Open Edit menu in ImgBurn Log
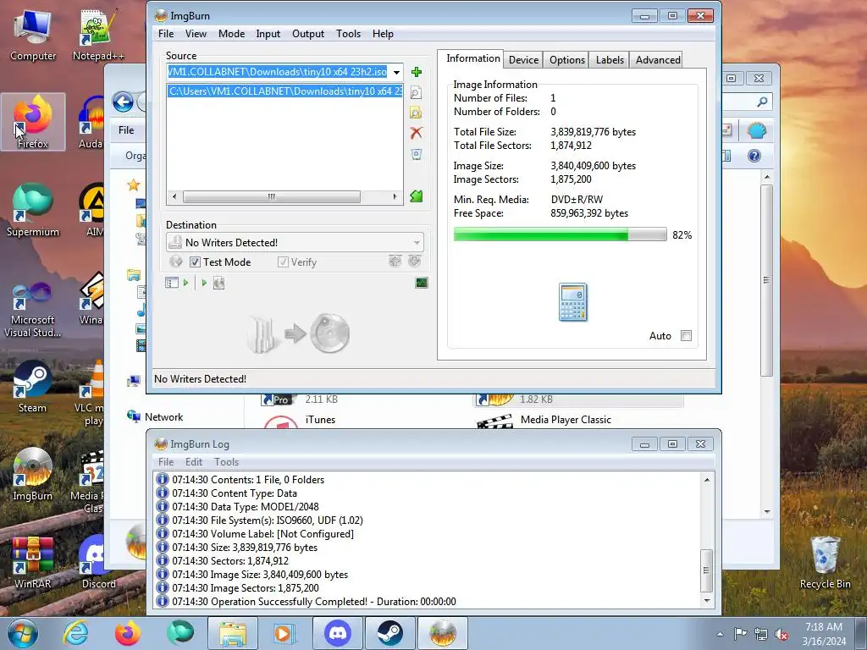 [194, 462]
